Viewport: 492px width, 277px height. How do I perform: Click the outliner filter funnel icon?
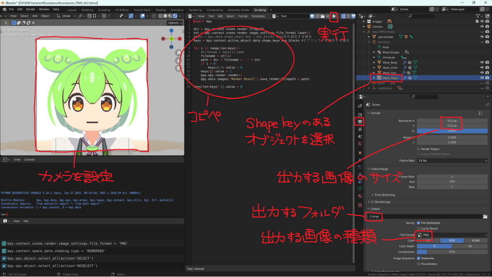coord(478,16)
